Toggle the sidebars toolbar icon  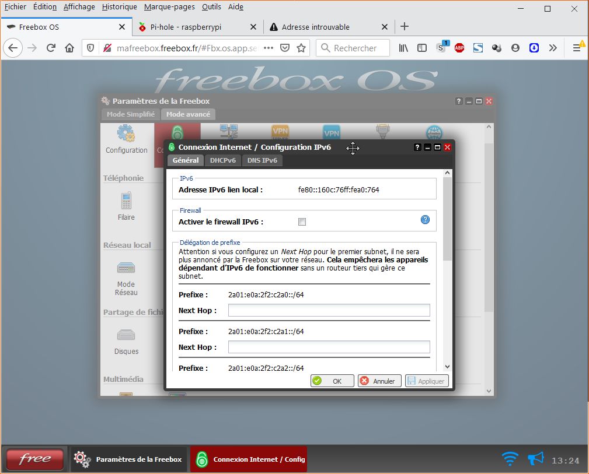point(422,48)
